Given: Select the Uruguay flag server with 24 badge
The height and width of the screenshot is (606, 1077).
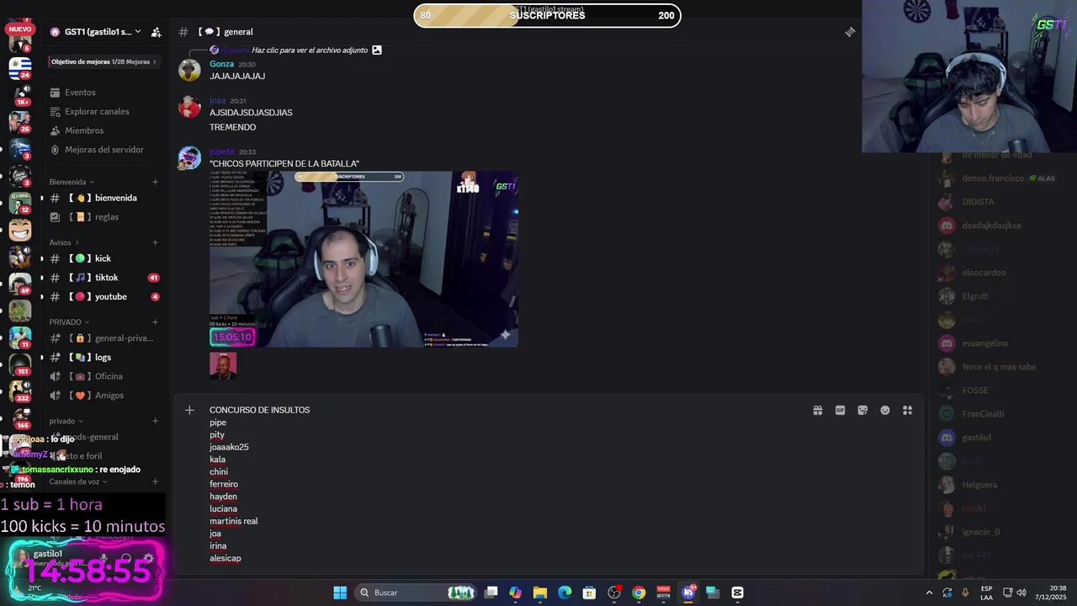Looking at the screenshot, I should tap(20, 67).
